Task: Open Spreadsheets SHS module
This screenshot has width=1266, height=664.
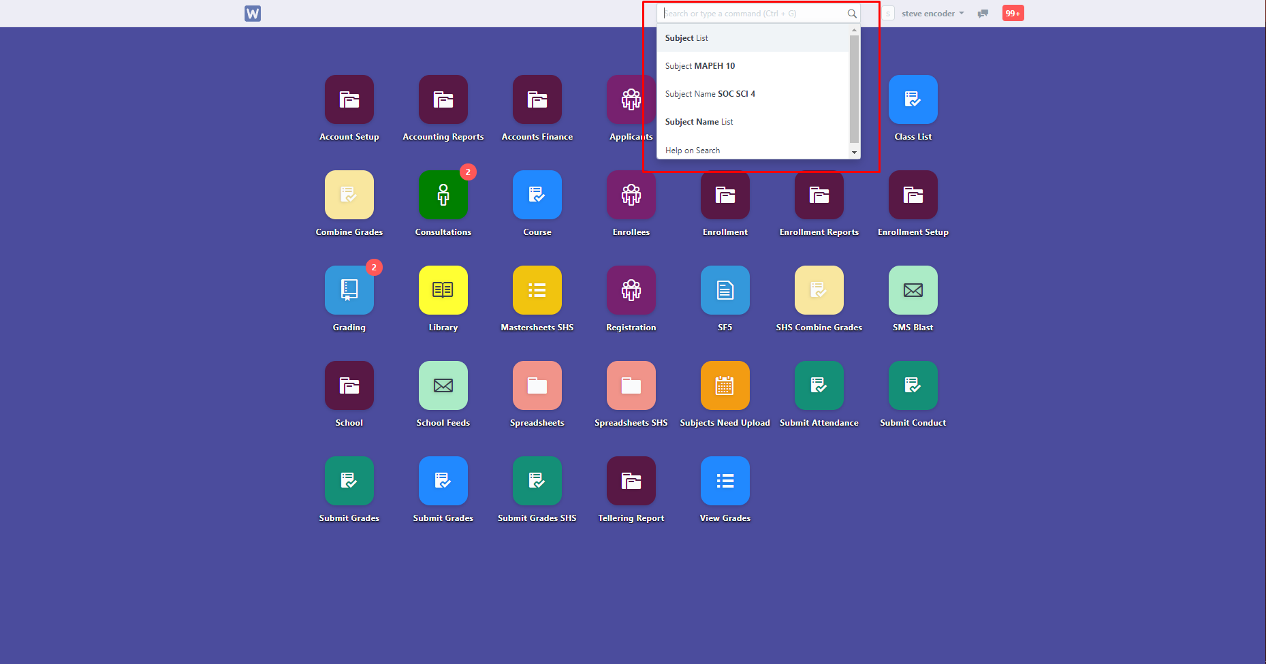Action: point(631,385)
